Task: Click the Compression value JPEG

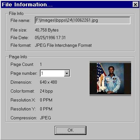Action: pyautogui.click(x=45, y=118)
